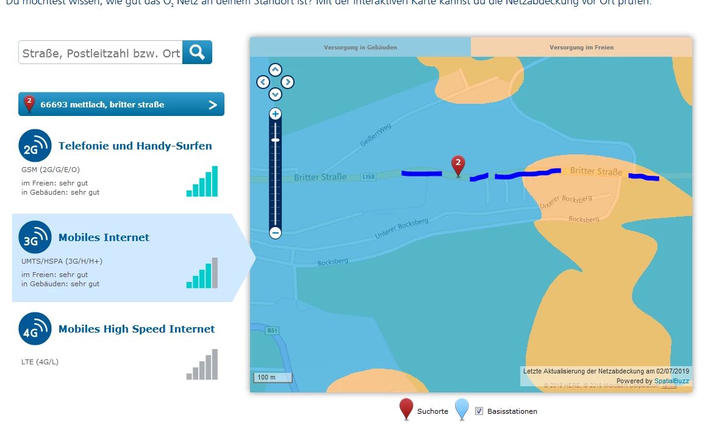Select the 2G network icon

(35, 146)
